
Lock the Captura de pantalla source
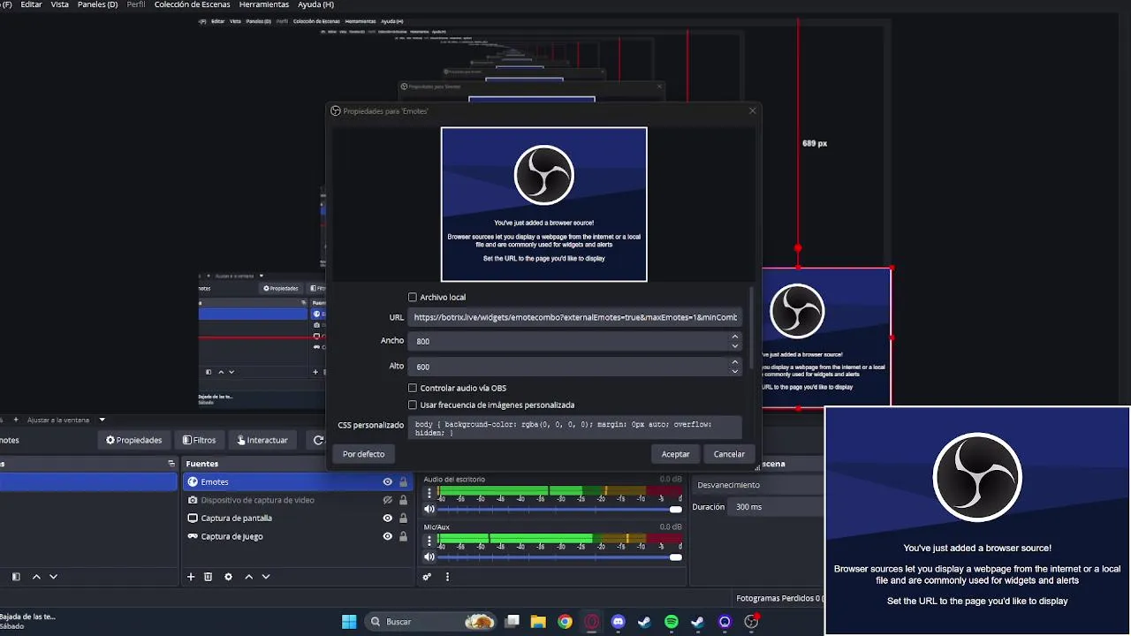click(x=404, y=519)
